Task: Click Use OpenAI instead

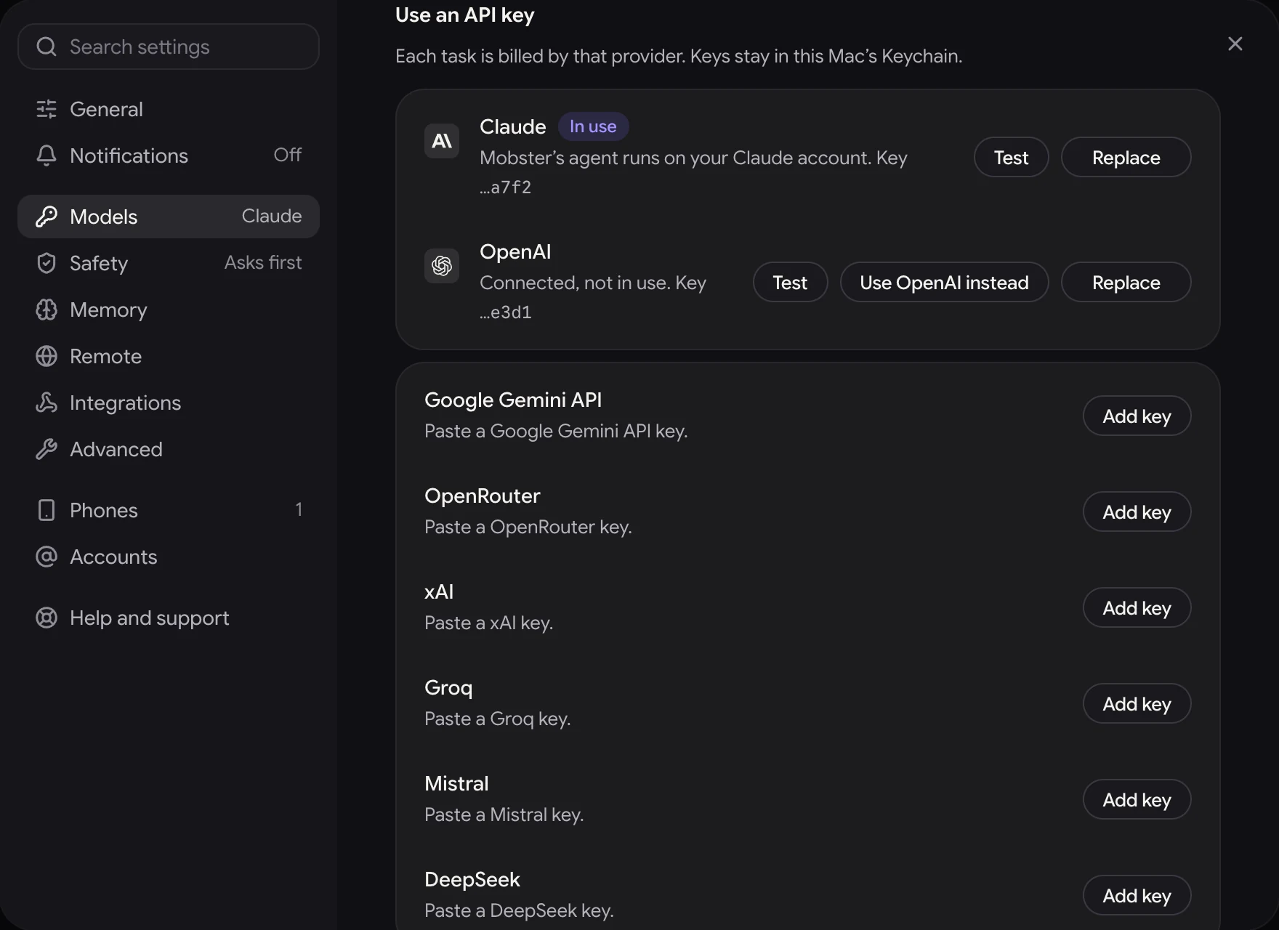Action: click(945, 282)
